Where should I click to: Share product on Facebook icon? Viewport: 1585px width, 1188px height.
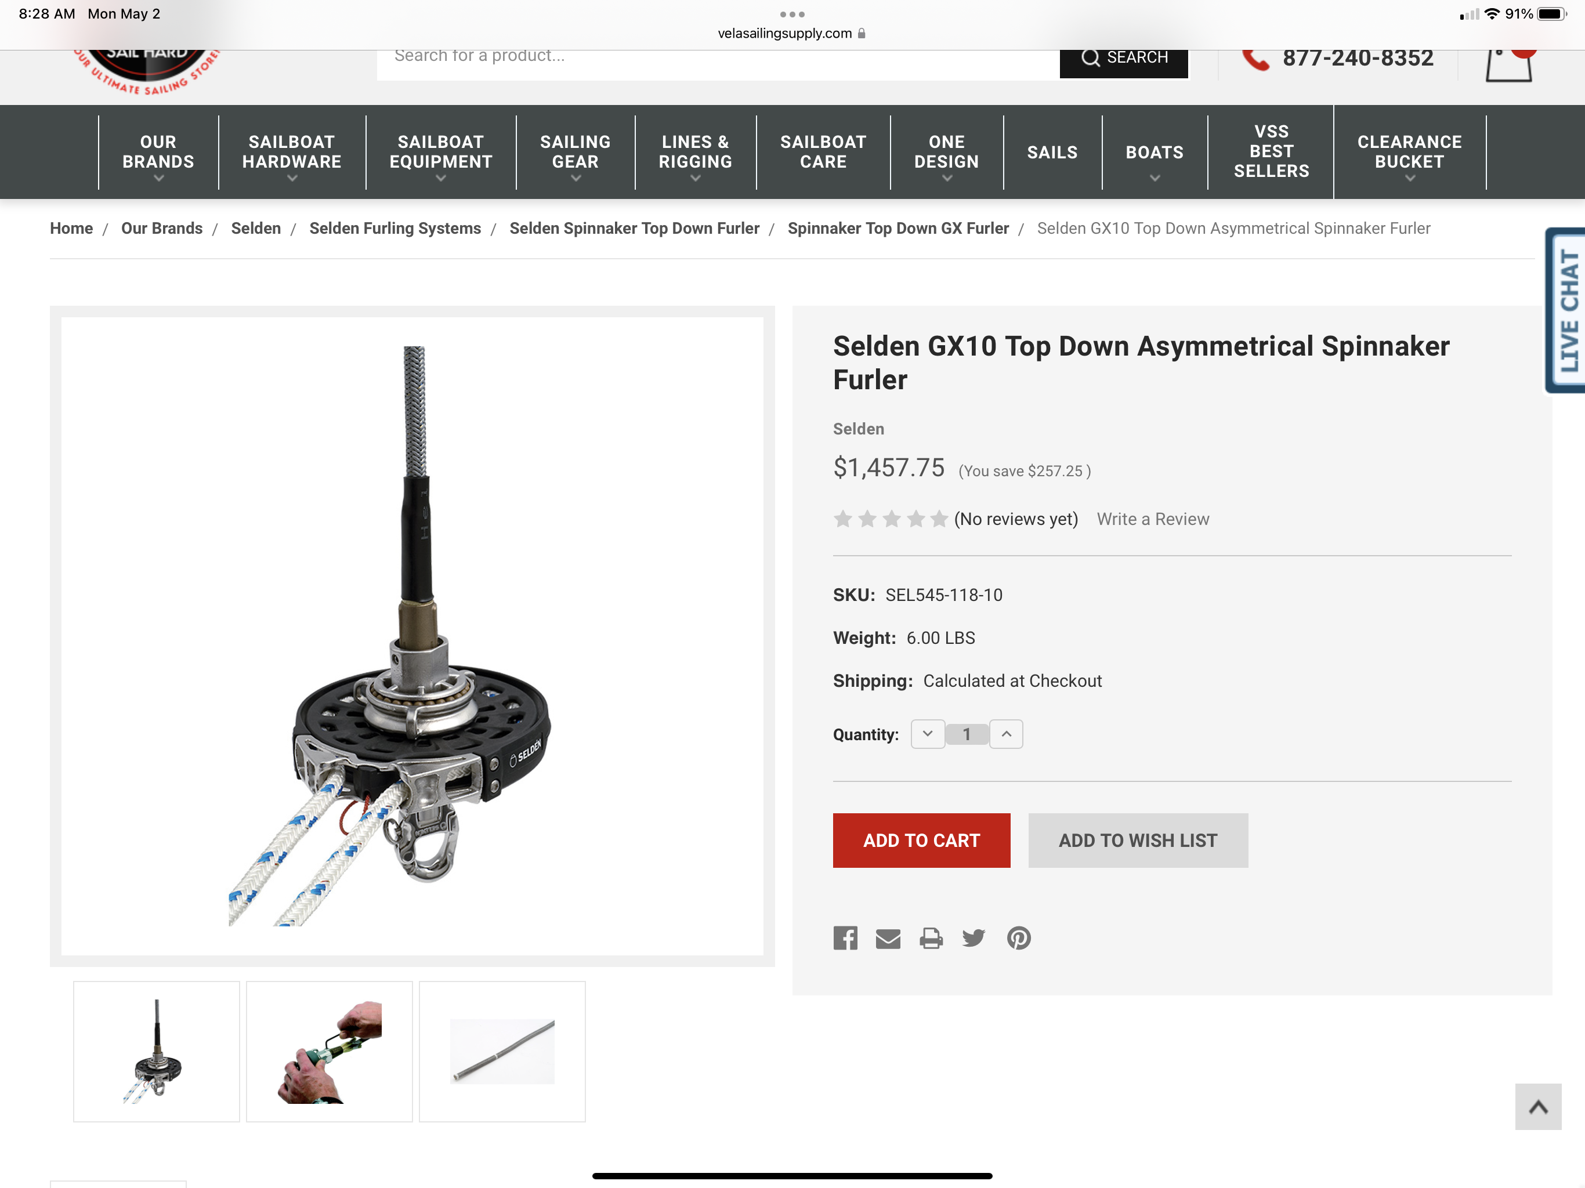(x=845, y=938)
